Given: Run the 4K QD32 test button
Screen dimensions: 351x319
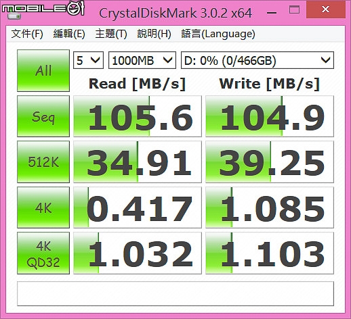Looking at the screenshot, I should click(x=43, y=253).
